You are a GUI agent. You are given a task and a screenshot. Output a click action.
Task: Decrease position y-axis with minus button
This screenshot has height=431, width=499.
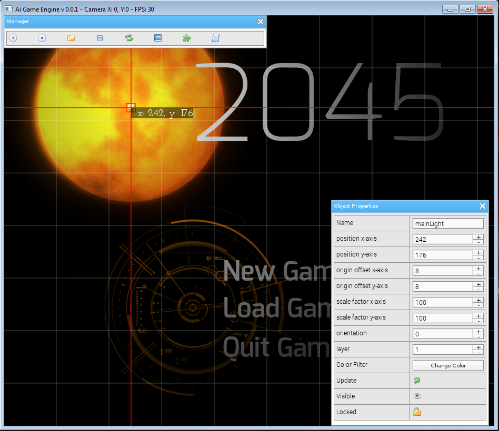coord(478,258)
